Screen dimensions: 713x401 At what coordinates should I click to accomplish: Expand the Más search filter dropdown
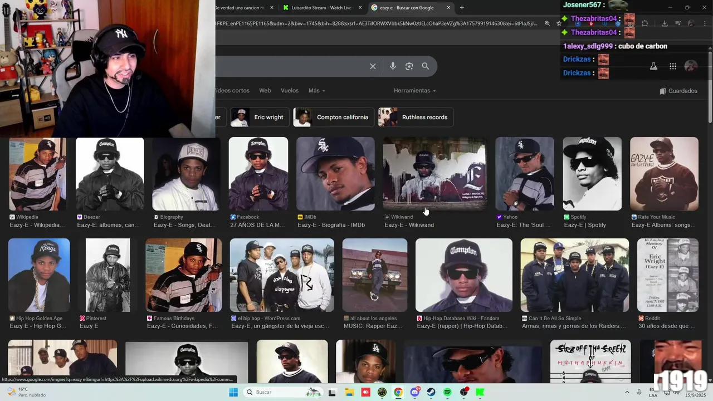316,90
